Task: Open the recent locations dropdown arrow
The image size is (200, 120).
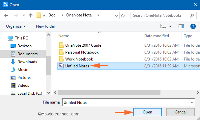Action: click(x=24, y=15)
